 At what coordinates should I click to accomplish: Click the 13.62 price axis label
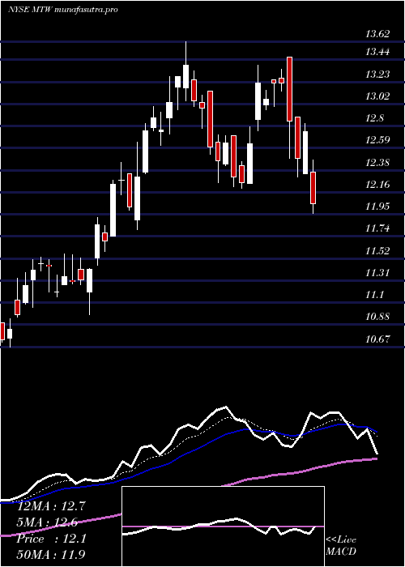coord(377,35)
